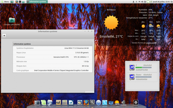Launch qBittorrent from the dock
The image size is (173, 108).
pyautogui.click(x=98, y=103)
